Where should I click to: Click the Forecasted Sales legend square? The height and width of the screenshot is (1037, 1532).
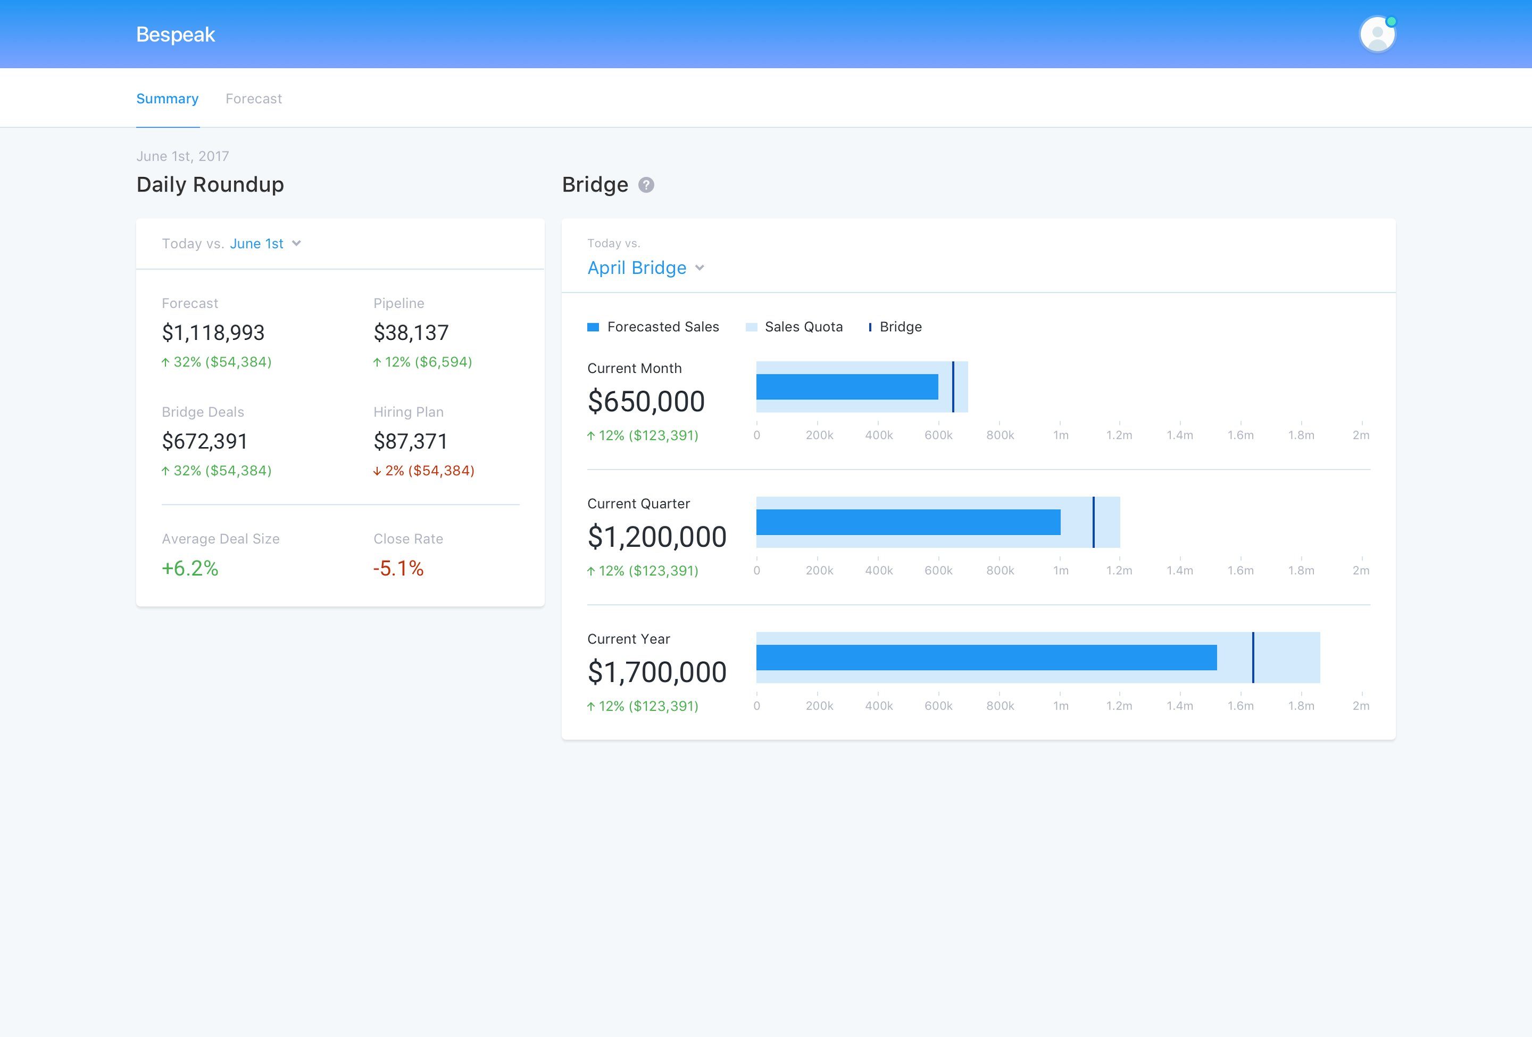click(593, 328)
